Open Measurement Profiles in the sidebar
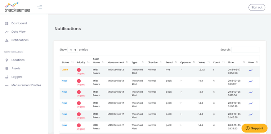Viewport: 271px width, 134px height. [x=26, y=85]
